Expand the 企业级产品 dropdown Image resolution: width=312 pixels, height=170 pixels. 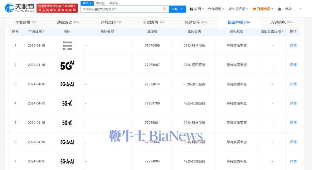pyautogui.click(x=247, y=9)
